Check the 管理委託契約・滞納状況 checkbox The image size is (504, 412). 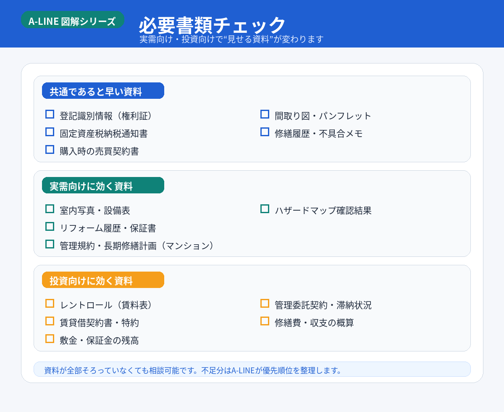[x=265, y=303]
